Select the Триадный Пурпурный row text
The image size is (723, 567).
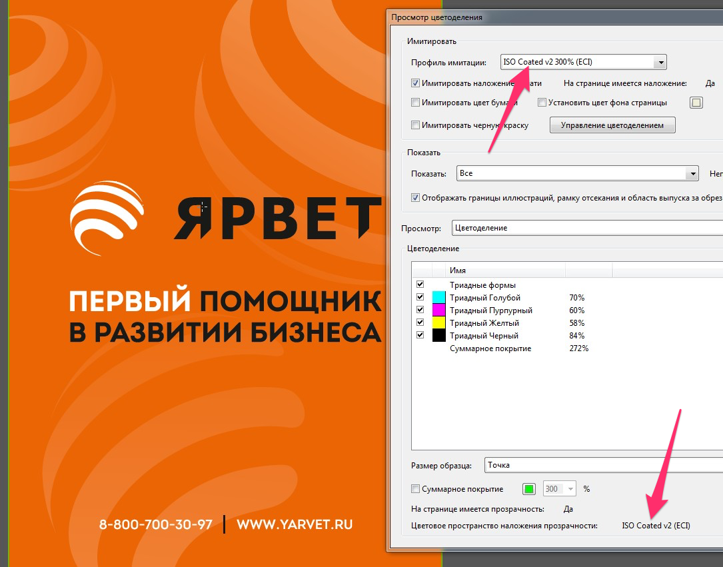491,310
